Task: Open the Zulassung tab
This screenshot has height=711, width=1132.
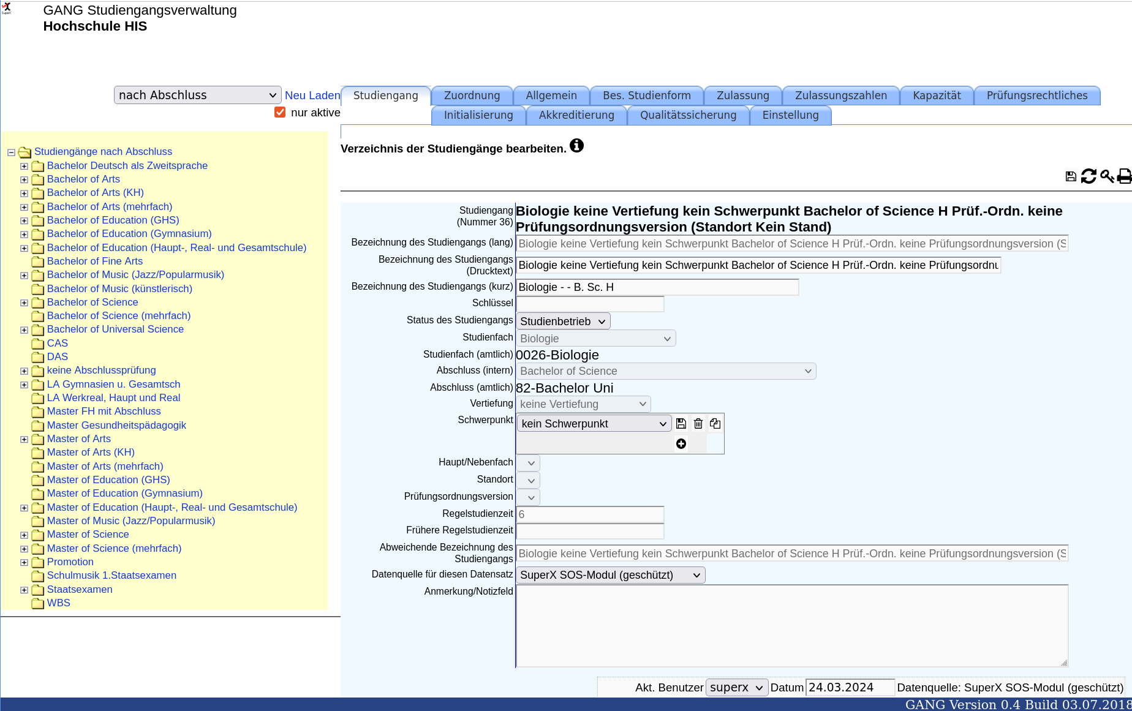Action: [743, 96]
